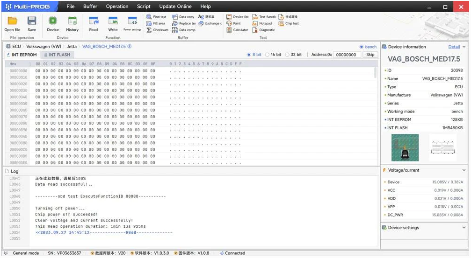
Task: Click the INT EEPROM 128KB info row
Action: [x=424, y=119]
